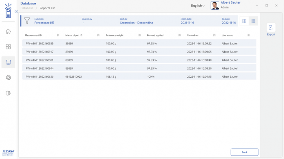Switch to tile grid view
This screenshot has width=284, height=159.
(244, 21)
